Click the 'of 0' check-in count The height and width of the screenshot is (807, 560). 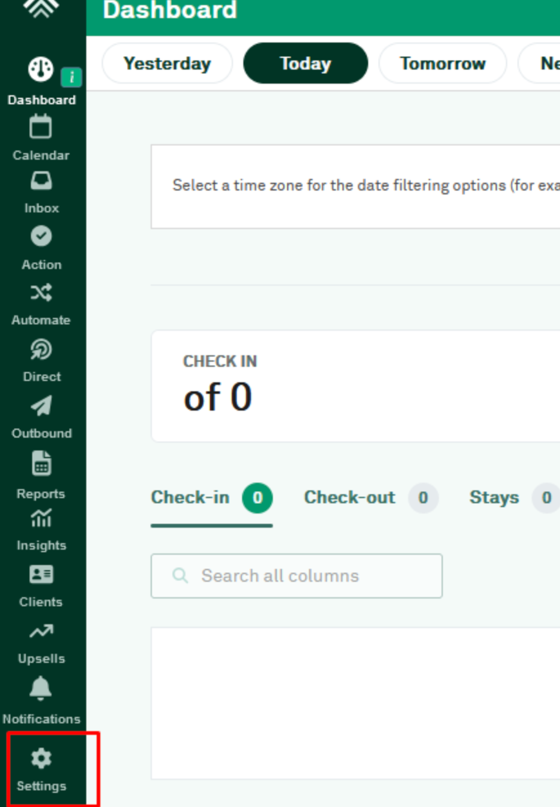pos(218,397)
